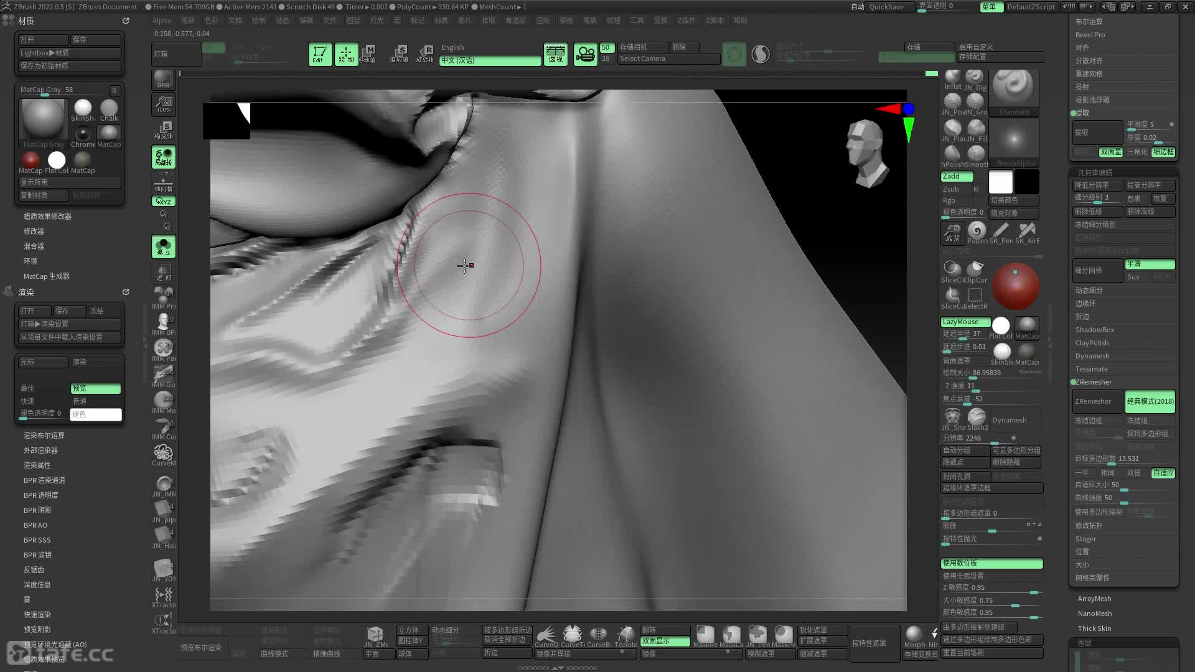Adjust the Z 强度 intensity slider
The height and width of the screenshot is (672, 1195).
pos(991,386)
